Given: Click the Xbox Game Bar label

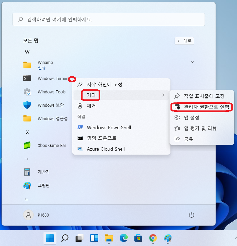Looking at the screenshot, I should [x=52, y=145].
